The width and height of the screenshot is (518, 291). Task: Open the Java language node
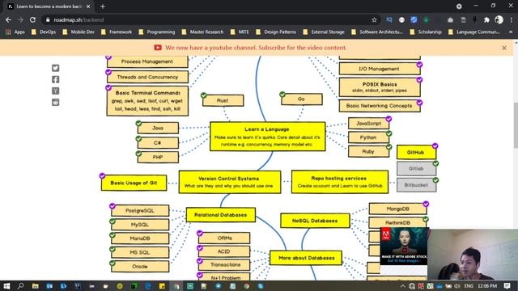tap(158, 128)
